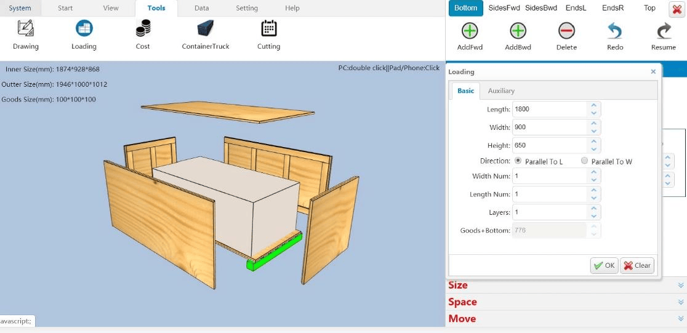Switch to the View ribbon tab
The width and height of the screenshot is (687, 333).
111,9
